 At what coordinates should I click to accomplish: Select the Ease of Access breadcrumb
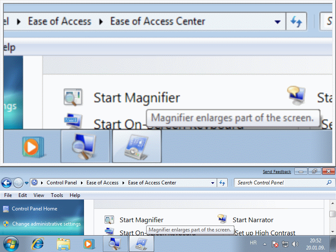coord(102,183)
